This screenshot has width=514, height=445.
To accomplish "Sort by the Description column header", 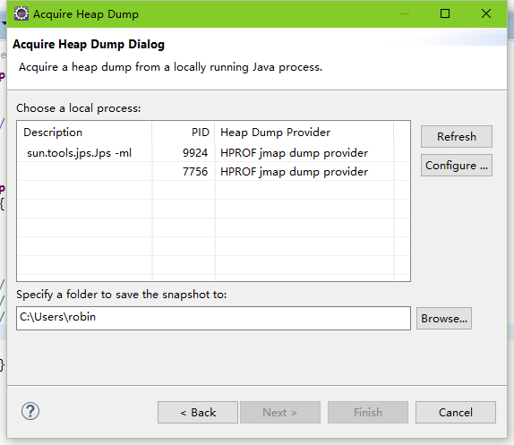I will point(84,133).
